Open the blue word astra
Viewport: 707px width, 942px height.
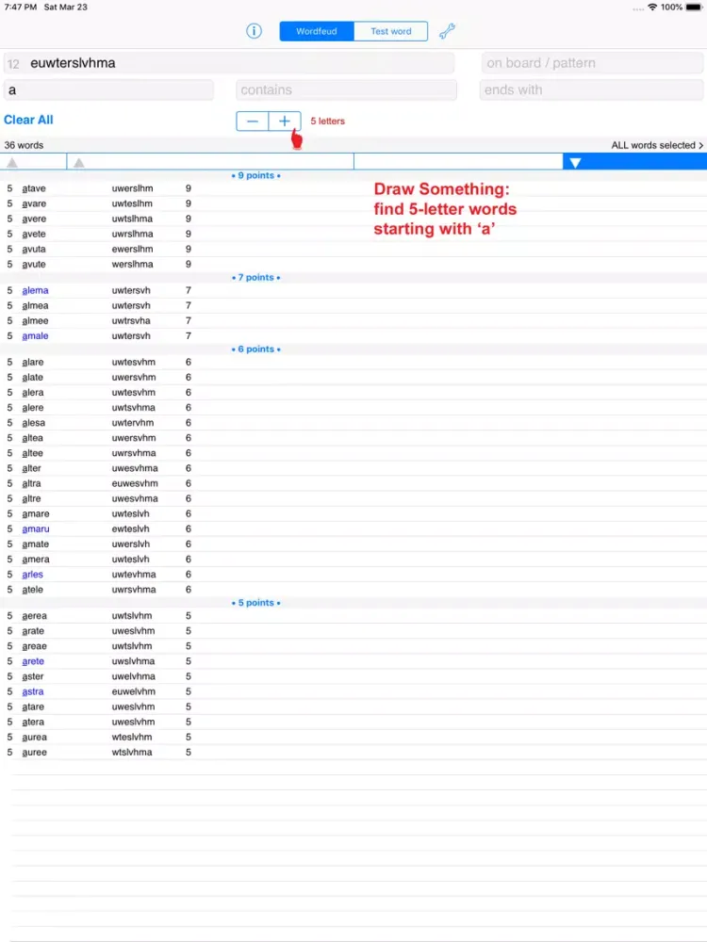33,691
